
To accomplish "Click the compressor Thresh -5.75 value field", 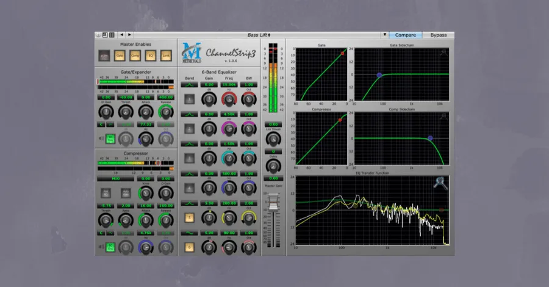I will (x=106, y=206).
